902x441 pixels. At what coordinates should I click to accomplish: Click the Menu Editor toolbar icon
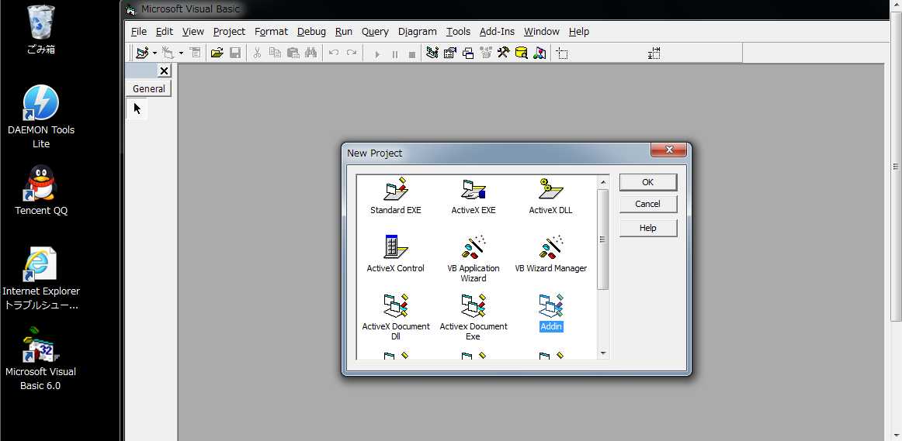195,53
